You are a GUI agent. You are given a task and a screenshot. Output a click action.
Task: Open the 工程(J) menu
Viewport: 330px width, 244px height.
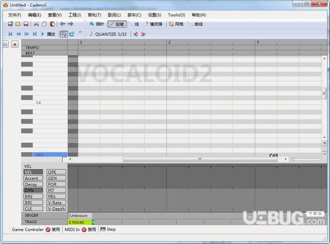[x=75, y=15]
